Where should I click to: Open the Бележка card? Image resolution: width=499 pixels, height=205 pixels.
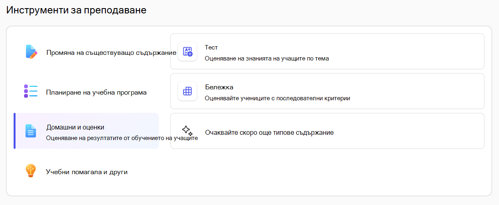click(x=327, y=91)
